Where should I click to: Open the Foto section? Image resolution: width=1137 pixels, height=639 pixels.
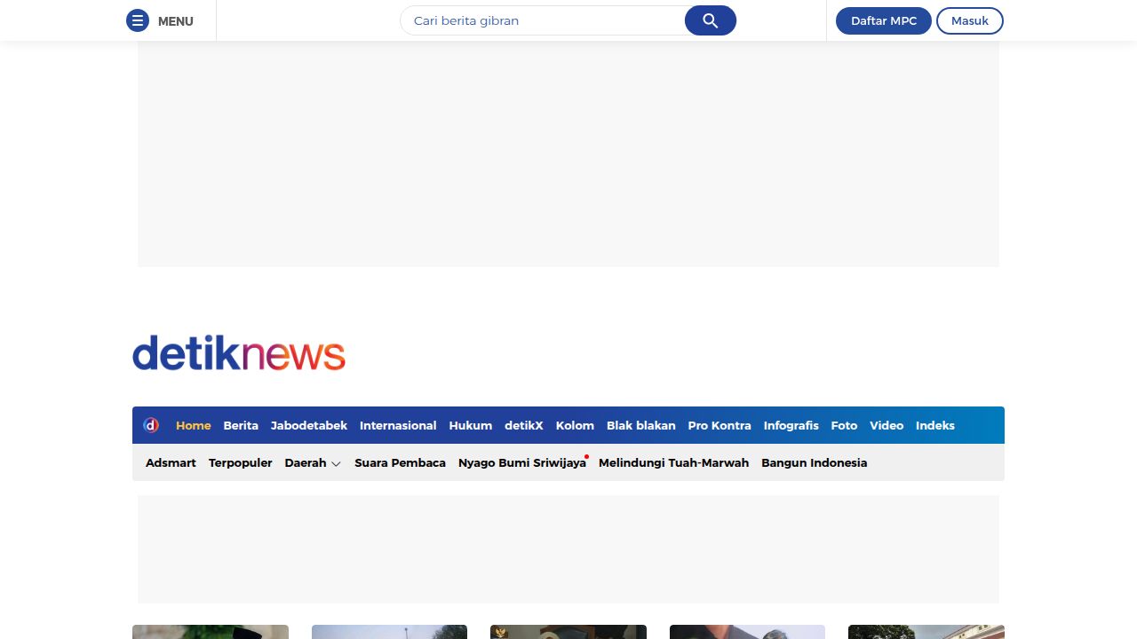click(845, 425)
